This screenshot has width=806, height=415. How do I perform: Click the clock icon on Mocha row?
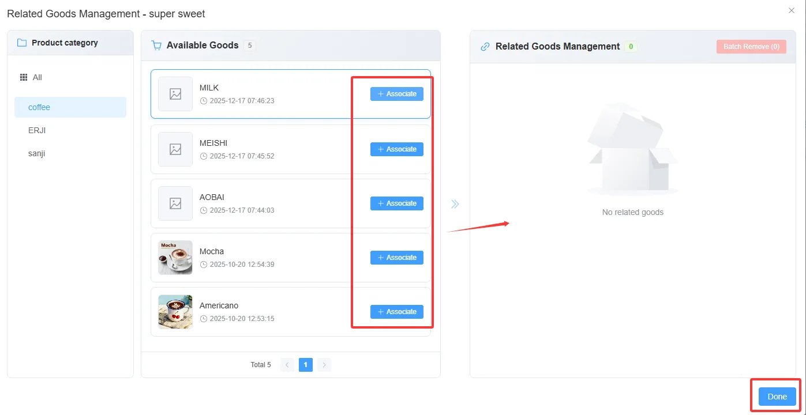(x=203, y=265)
